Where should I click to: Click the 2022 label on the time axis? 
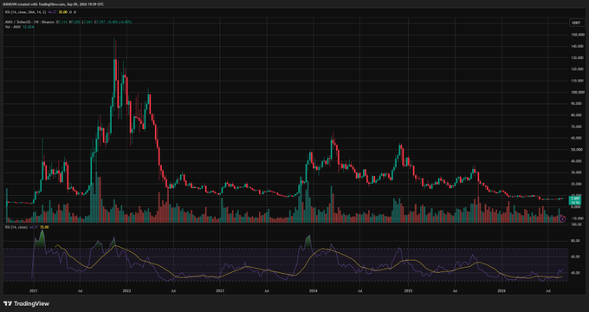pos(126,291)
